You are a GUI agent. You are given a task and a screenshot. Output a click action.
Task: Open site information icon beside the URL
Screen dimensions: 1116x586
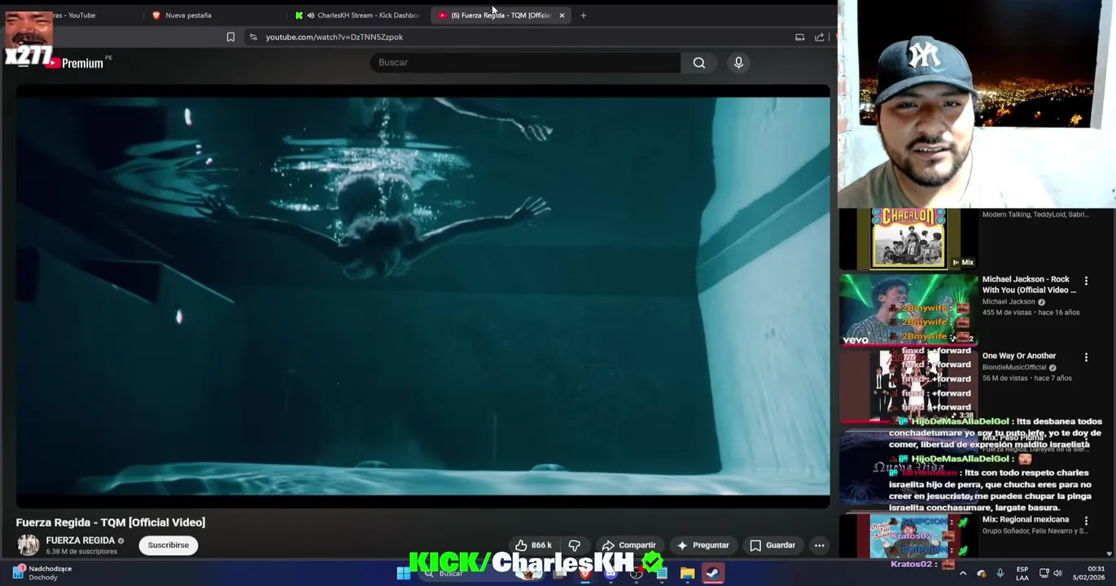pos(253,37)
